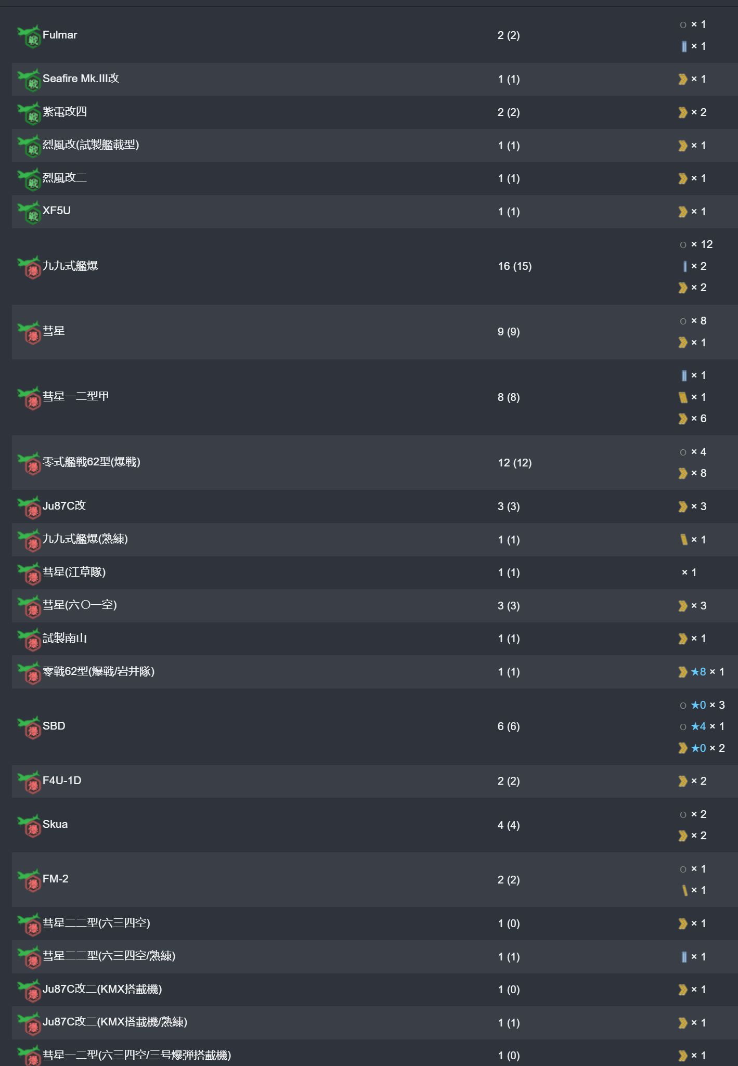Select the 試製南山 row label

click(64, 638)
